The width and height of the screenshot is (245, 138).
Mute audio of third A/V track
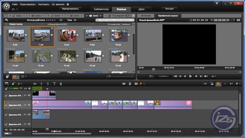[29, 115]
